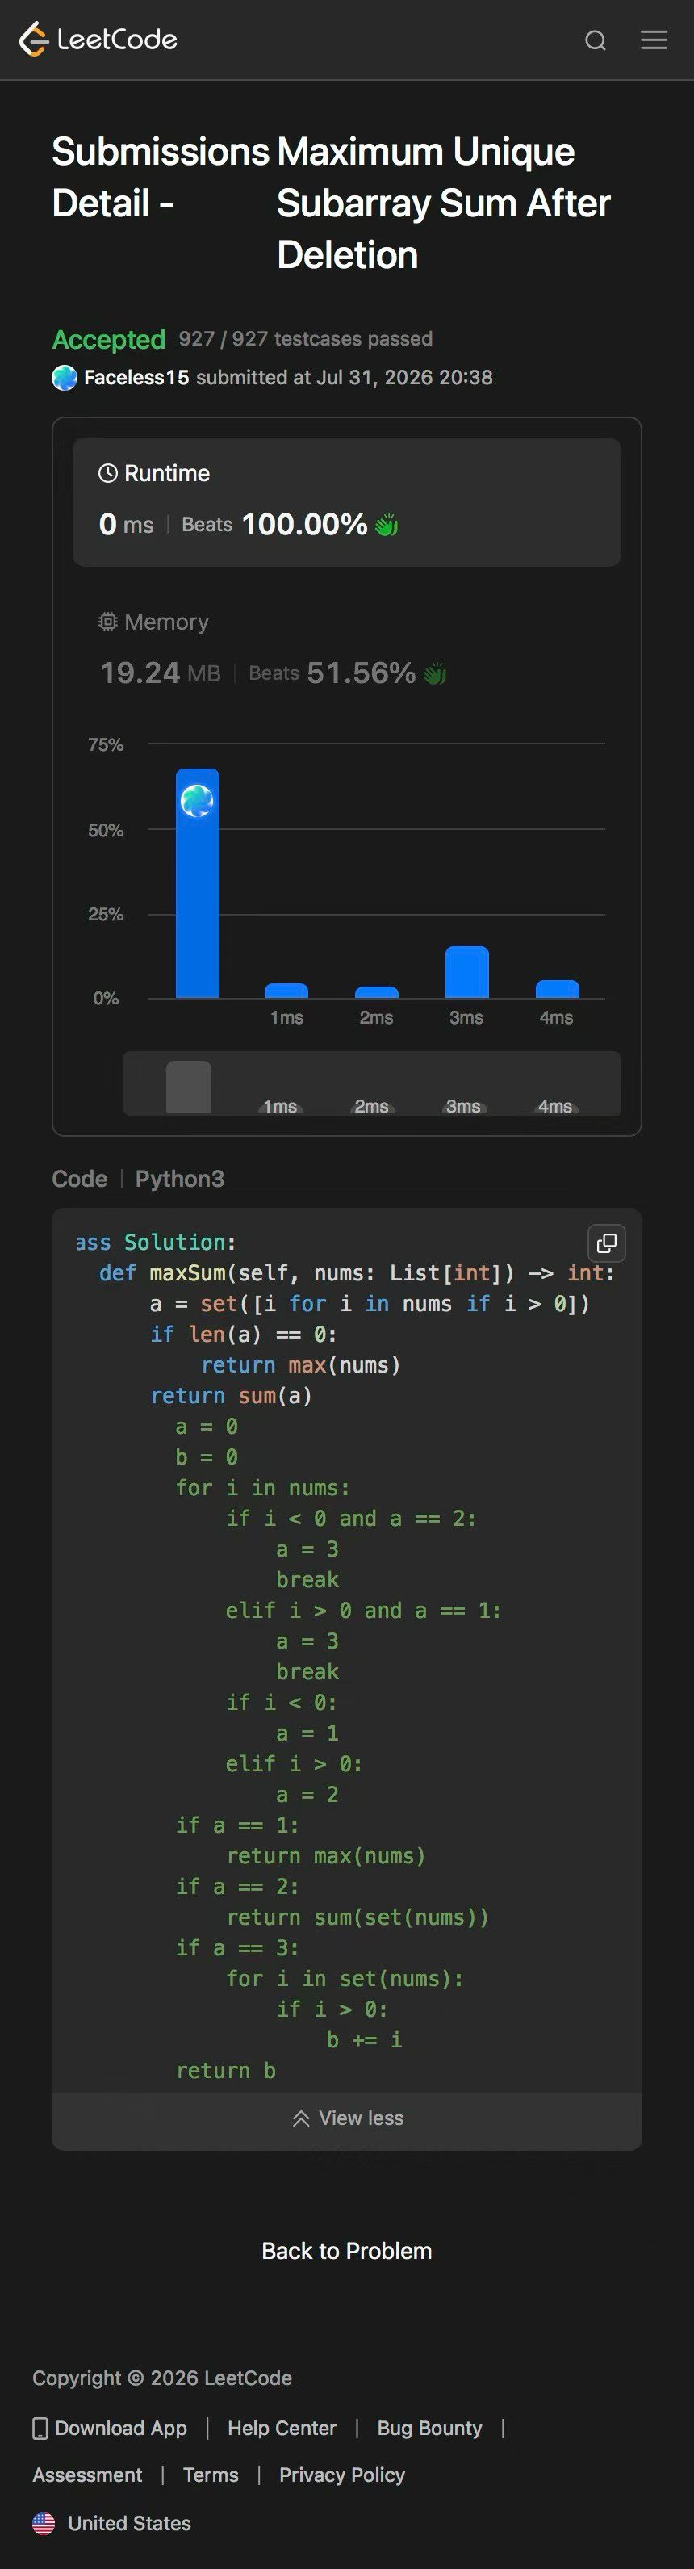Open the Maximum Unique Subarray Sum problem link
Screen dimensions: 694x2569
(x=443, y=203)
